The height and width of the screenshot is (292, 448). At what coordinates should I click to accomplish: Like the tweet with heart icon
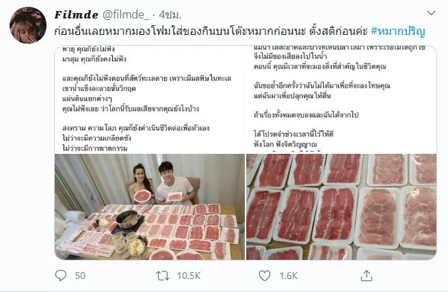coord(265,276)
